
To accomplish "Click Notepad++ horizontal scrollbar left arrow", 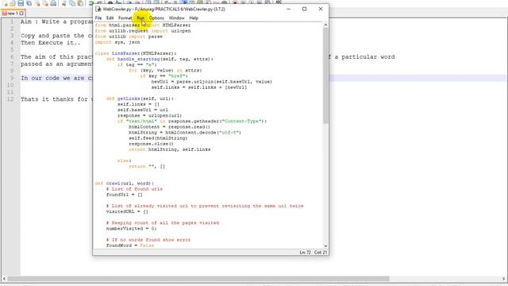I will pyautogui.click(x=4, y=279).
